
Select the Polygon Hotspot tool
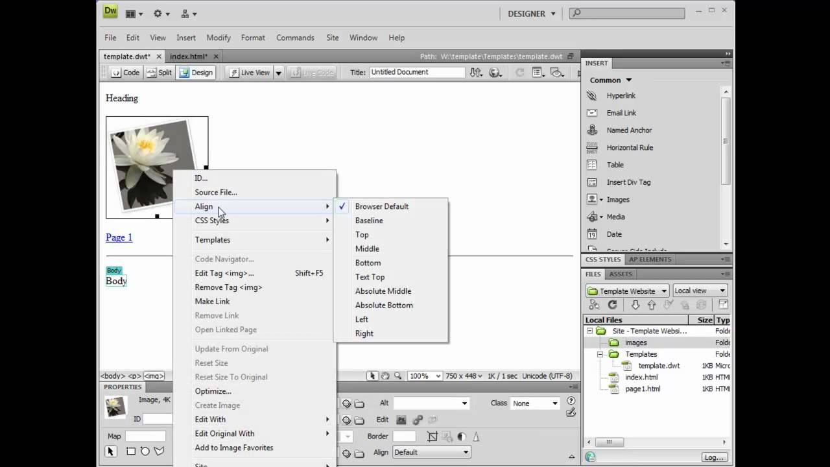[159, 451]
